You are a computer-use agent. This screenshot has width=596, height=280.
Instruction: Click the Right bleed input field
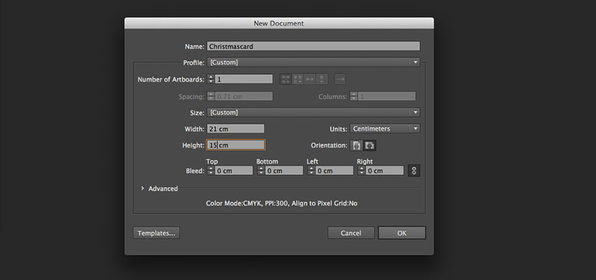coord(384,170)
